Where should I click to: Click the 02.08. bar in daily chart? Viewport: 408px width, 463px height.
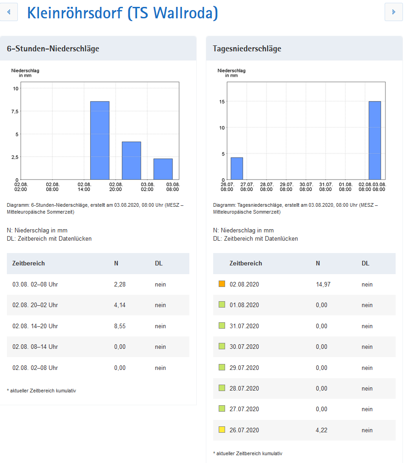375,140
